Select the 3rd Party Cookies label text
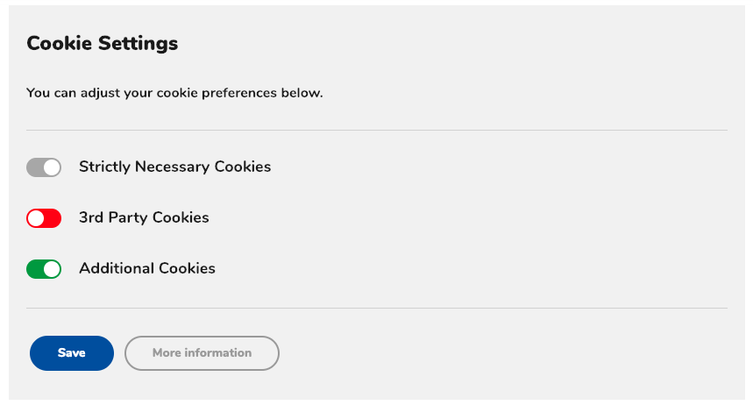Screen dimensions: 753x405 pos(144,217)
